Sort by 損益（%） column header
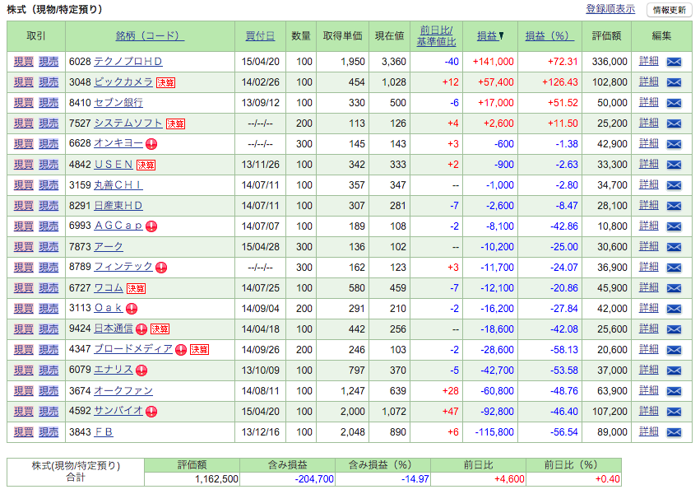Screen dimensions: 700x494 point(549,36)
